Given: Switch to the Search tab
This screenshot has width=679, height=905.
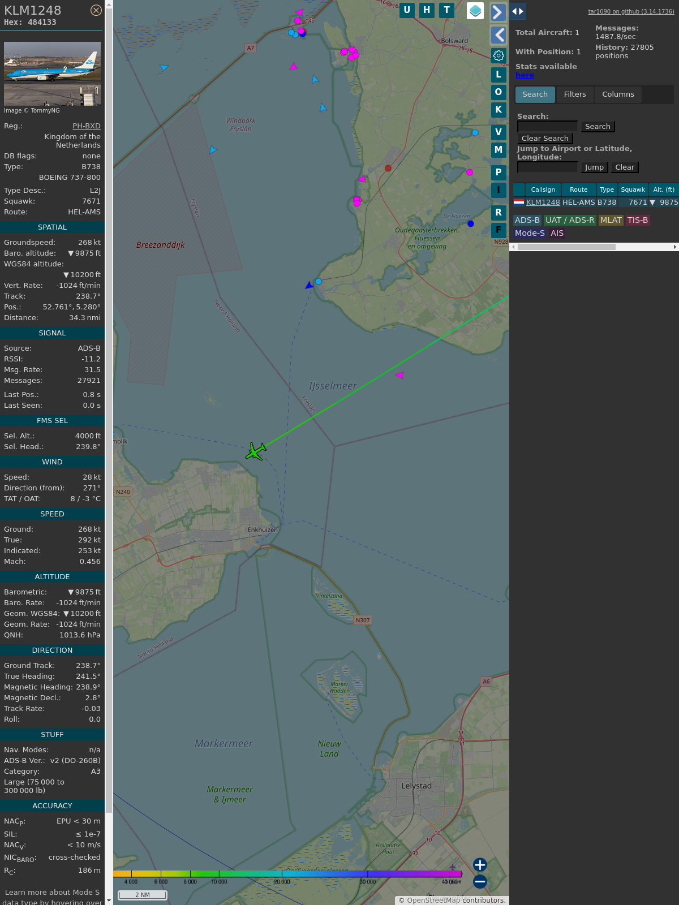Looking at the screenshot, I should (535, 94).
